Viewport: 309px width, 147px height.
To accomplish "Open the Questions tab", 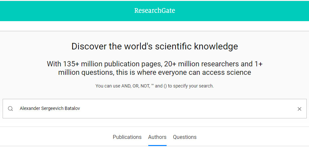I will tap(185, 137).
